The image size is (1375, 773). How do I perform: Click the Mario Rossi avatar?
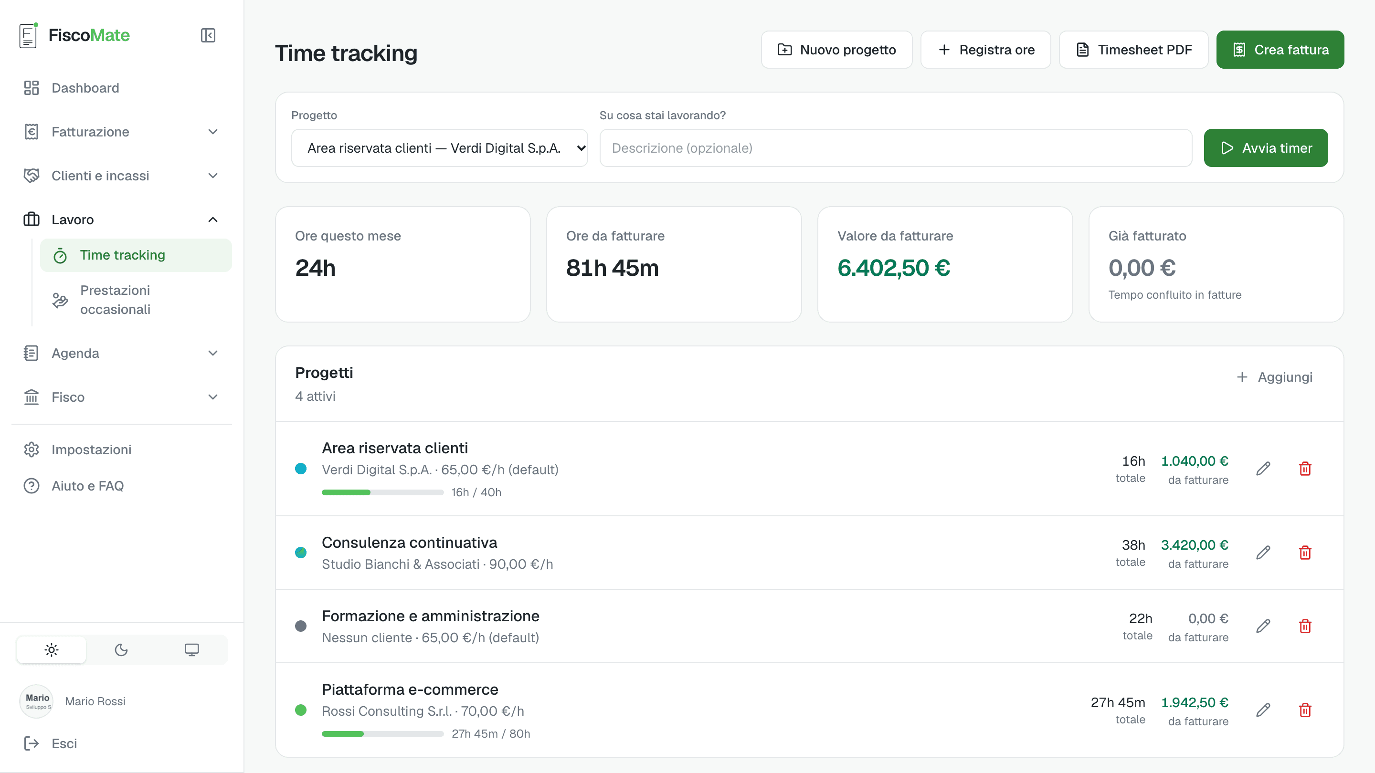click(x=36, y=701)
